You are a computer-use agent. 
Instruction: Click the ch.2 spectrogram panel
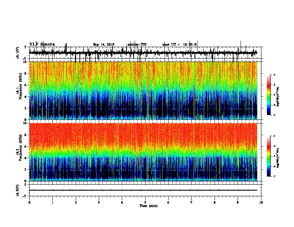click(x=146, y=152)
